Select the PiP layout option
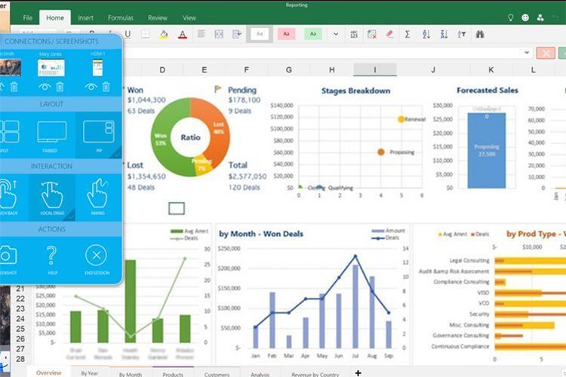 [99, 135]
